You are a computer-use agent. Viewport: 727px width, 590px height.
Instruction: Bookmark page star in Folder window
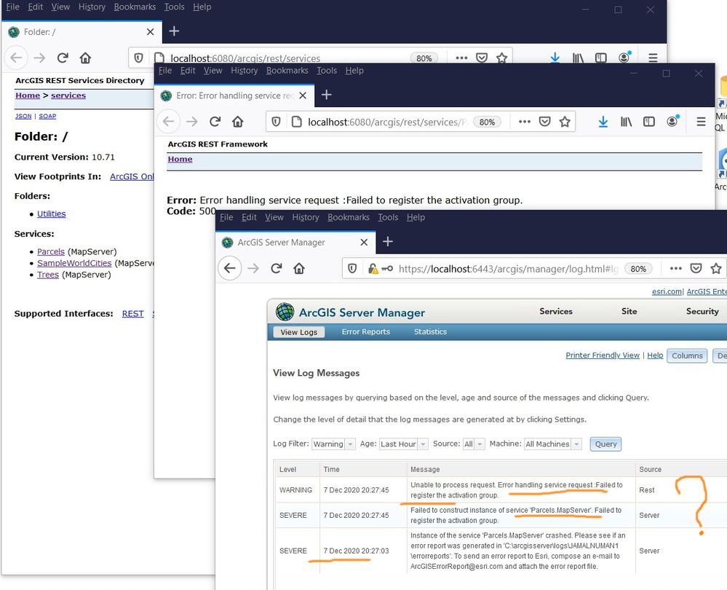coord(501,58)
